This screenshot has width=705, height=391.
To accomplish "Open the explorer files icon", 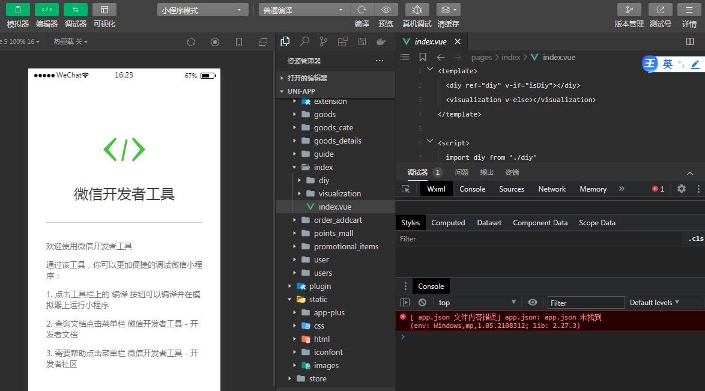I will click(285, 41).
